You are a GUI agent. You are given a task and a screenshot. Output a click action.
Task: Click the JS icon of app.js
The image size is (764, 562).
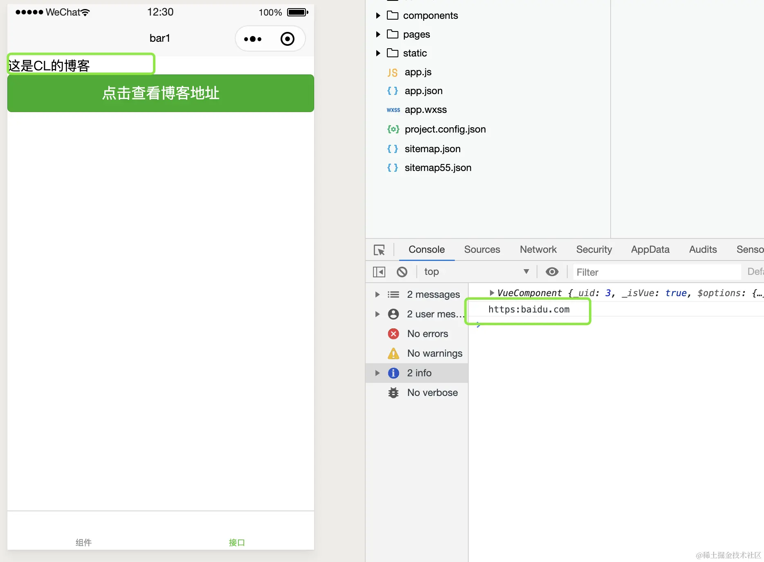393,72
